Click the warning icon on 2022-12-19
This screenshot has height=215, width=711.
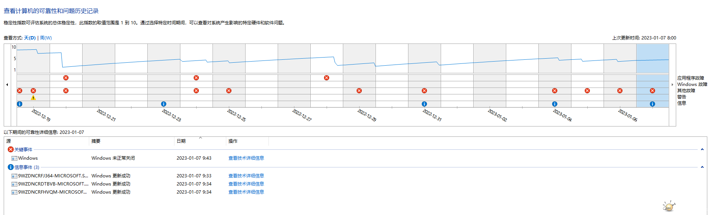pyautogui.click(x=33, y=98)
